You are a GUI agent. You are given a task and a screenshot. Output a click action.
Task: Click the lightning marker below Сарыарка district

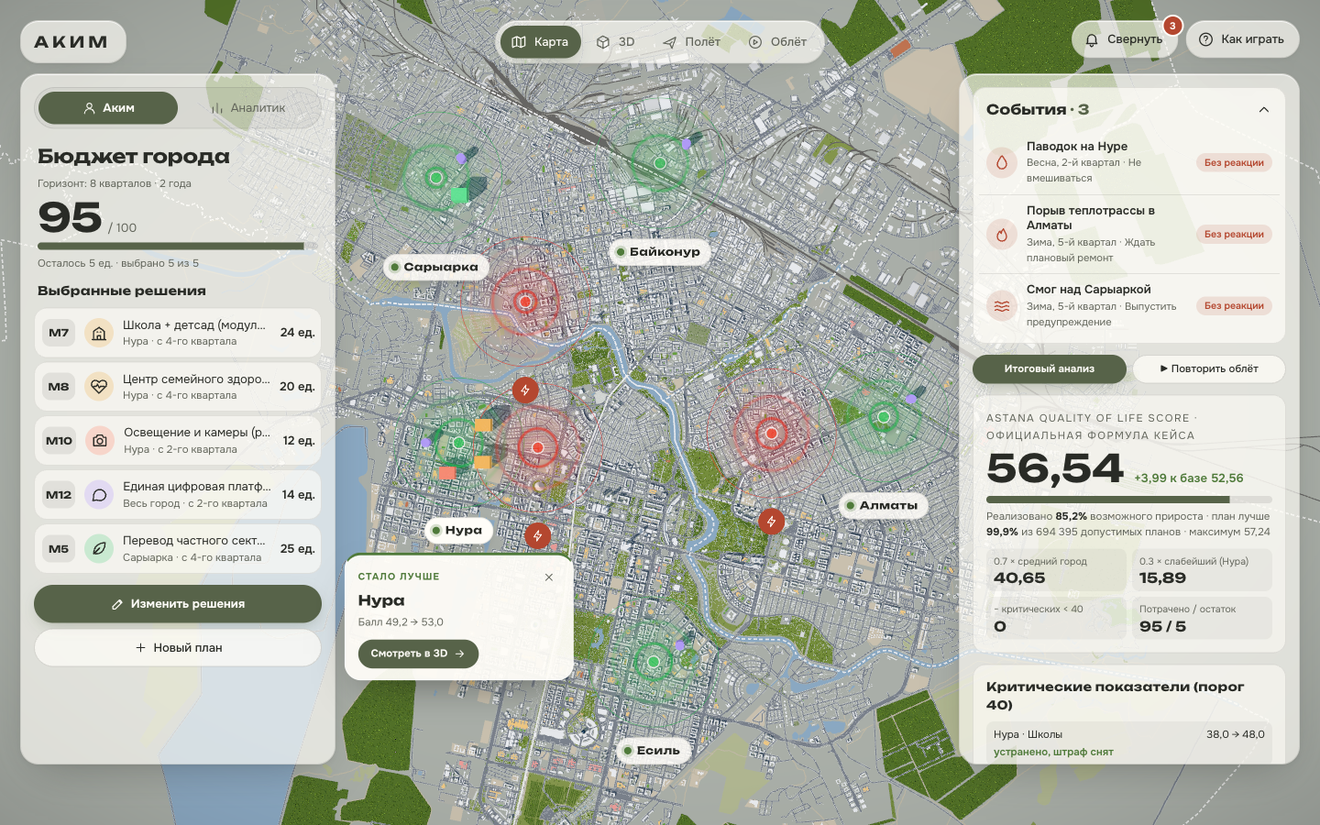point(525,390)
